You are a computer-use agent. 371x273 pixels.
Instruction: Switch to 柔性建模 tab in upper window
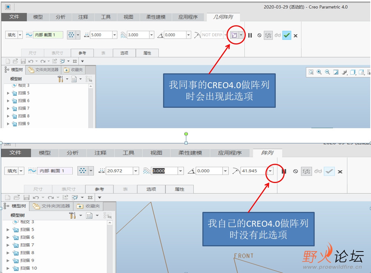pyautogui.click(x=156, y=17)
